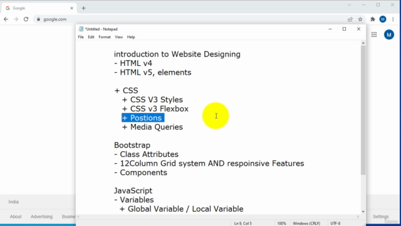This screenshot has height=226, width=401.
Task: Click the '+ CSS V3 Styles' line
Action: pos(152,100)
